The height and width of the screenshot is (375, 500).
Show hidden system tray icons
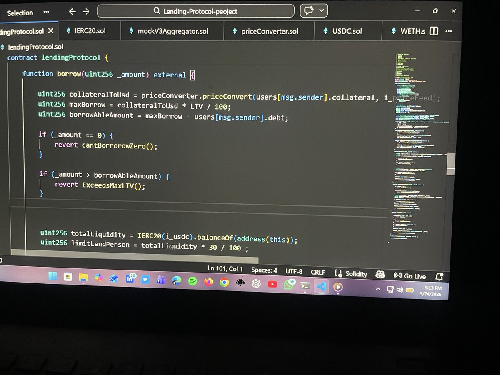pos(378,288)
